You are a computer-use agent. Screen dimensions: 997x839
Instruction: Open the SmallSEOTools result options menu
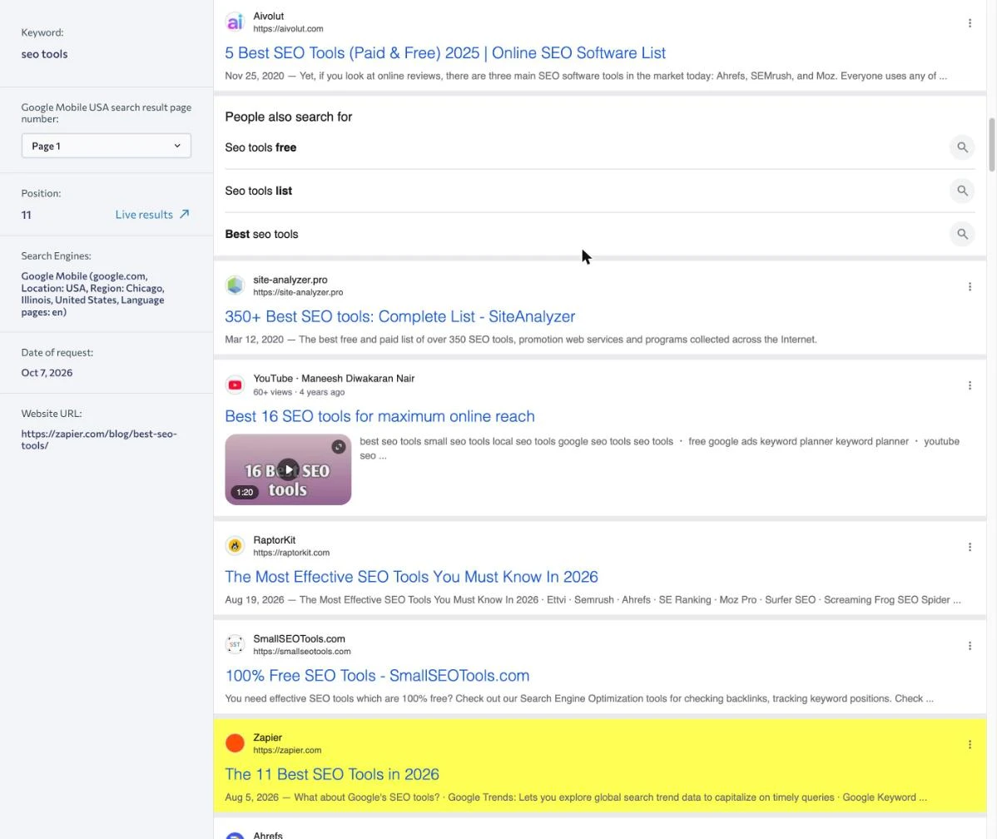(970, 646)
